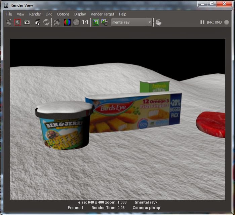Start the IPR render clapperboard icon
235x215 pixels.
tap(37, 22)
